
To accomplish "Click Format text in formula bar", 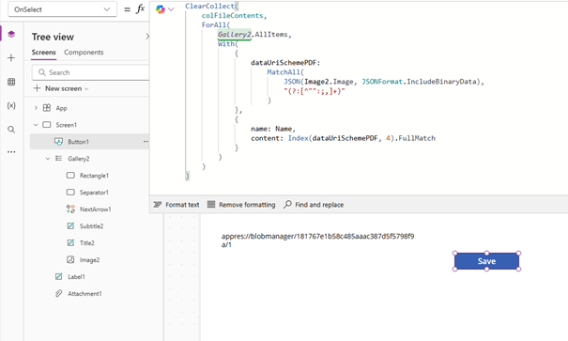I will (177, 205).
